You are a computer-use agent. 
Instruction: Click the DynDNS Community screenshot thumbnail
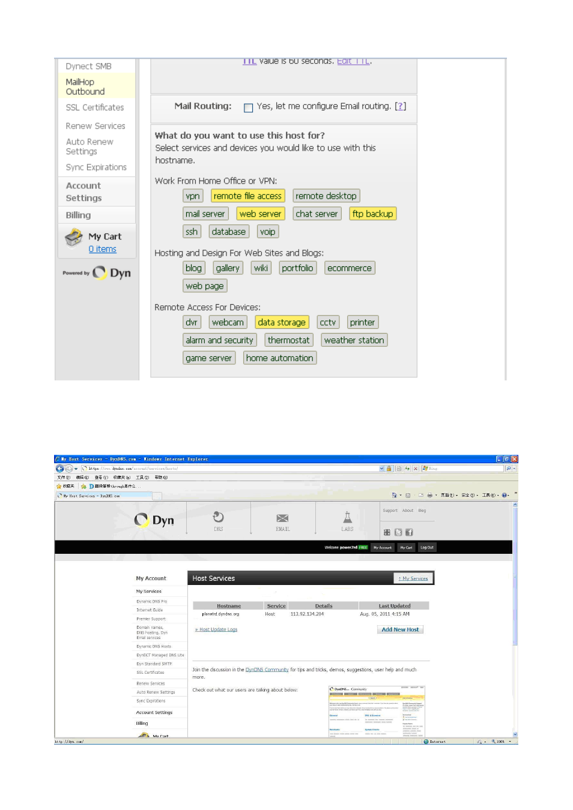pos(377,712)
